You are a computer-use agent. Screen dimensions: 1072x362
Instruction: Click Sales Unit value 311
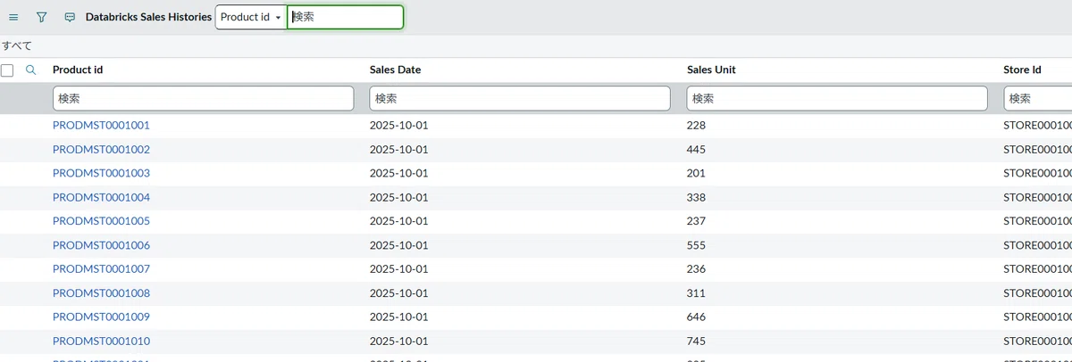pos(696,293)
